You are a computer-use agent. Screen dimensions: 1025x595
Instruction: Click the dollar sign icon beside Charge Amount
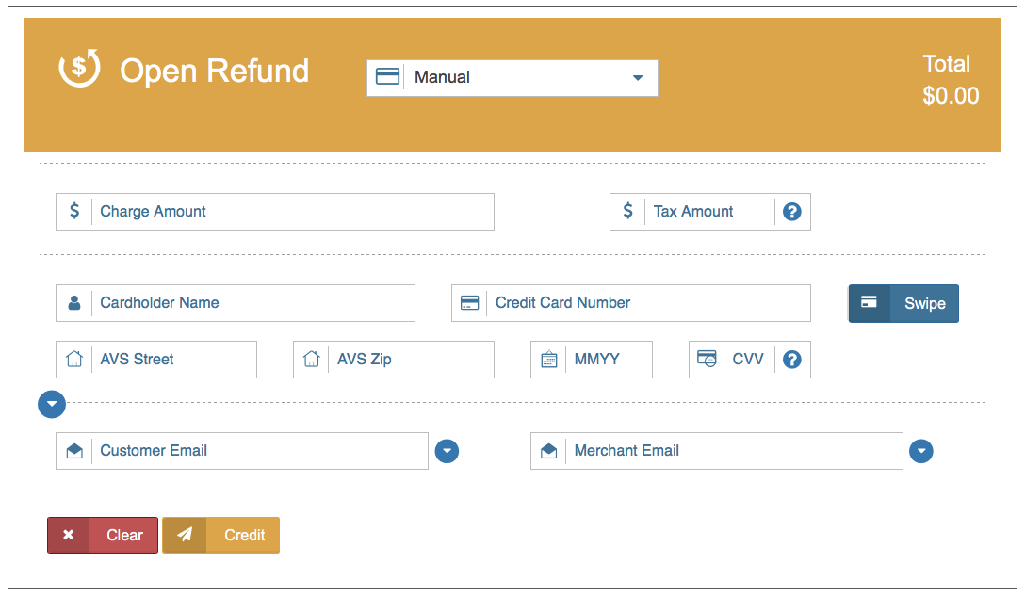pos(74,211)
